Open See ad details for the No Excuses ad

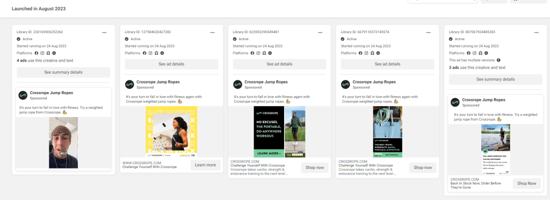(280, 64)
